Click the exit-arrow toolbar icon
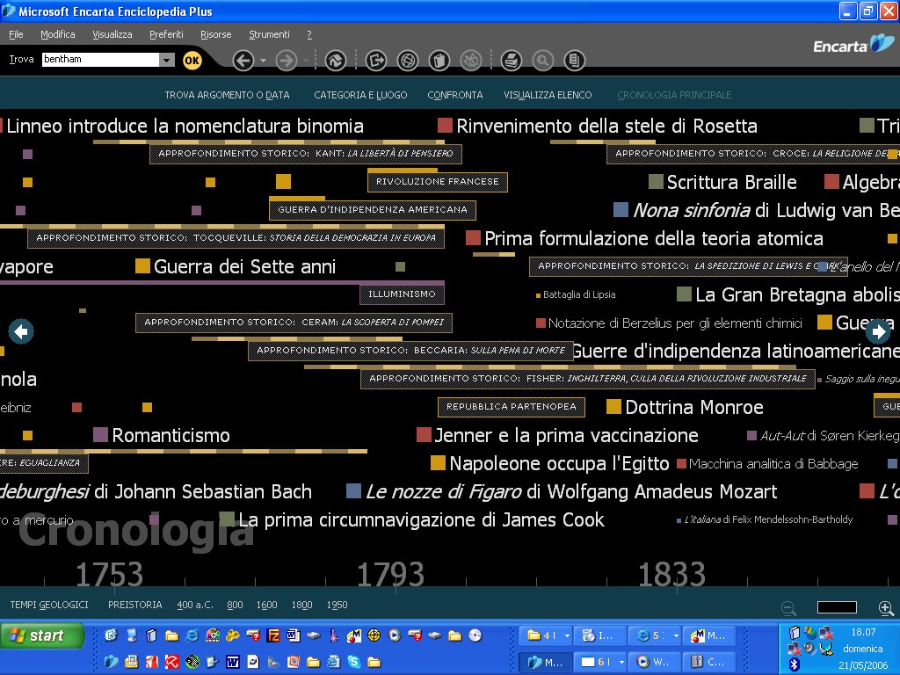Viewport: 900px width, 675px height. pyautogui.click(x=376, y=61)
